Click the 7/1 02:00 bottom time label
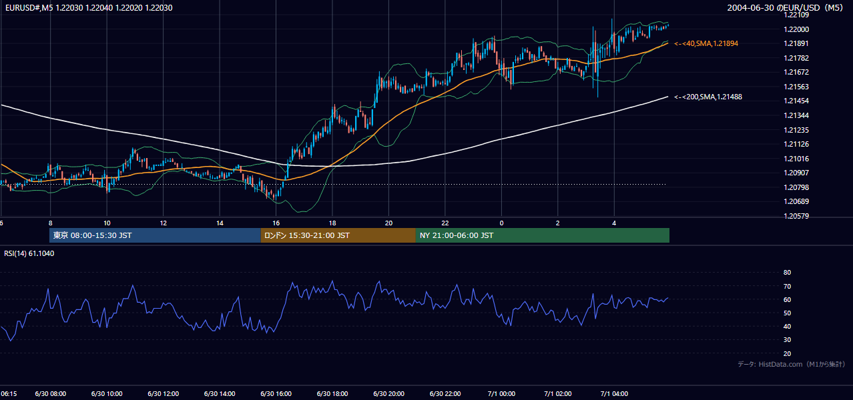The width and height of the screenshot is (853, 400). point(558,394)
